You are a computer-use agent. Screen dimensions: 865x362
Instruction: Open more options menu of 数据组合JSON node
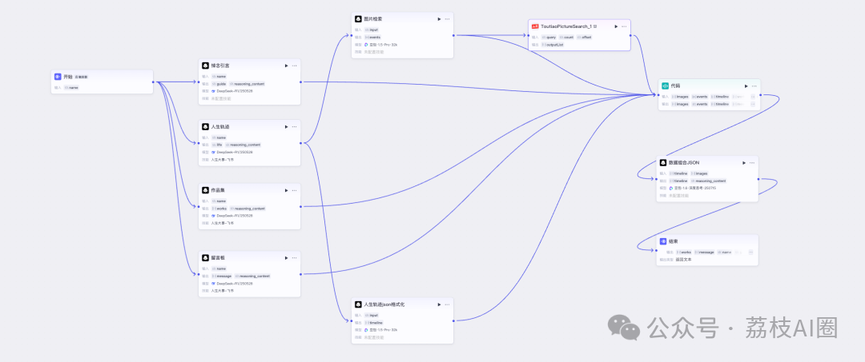[x=752, y=163]
